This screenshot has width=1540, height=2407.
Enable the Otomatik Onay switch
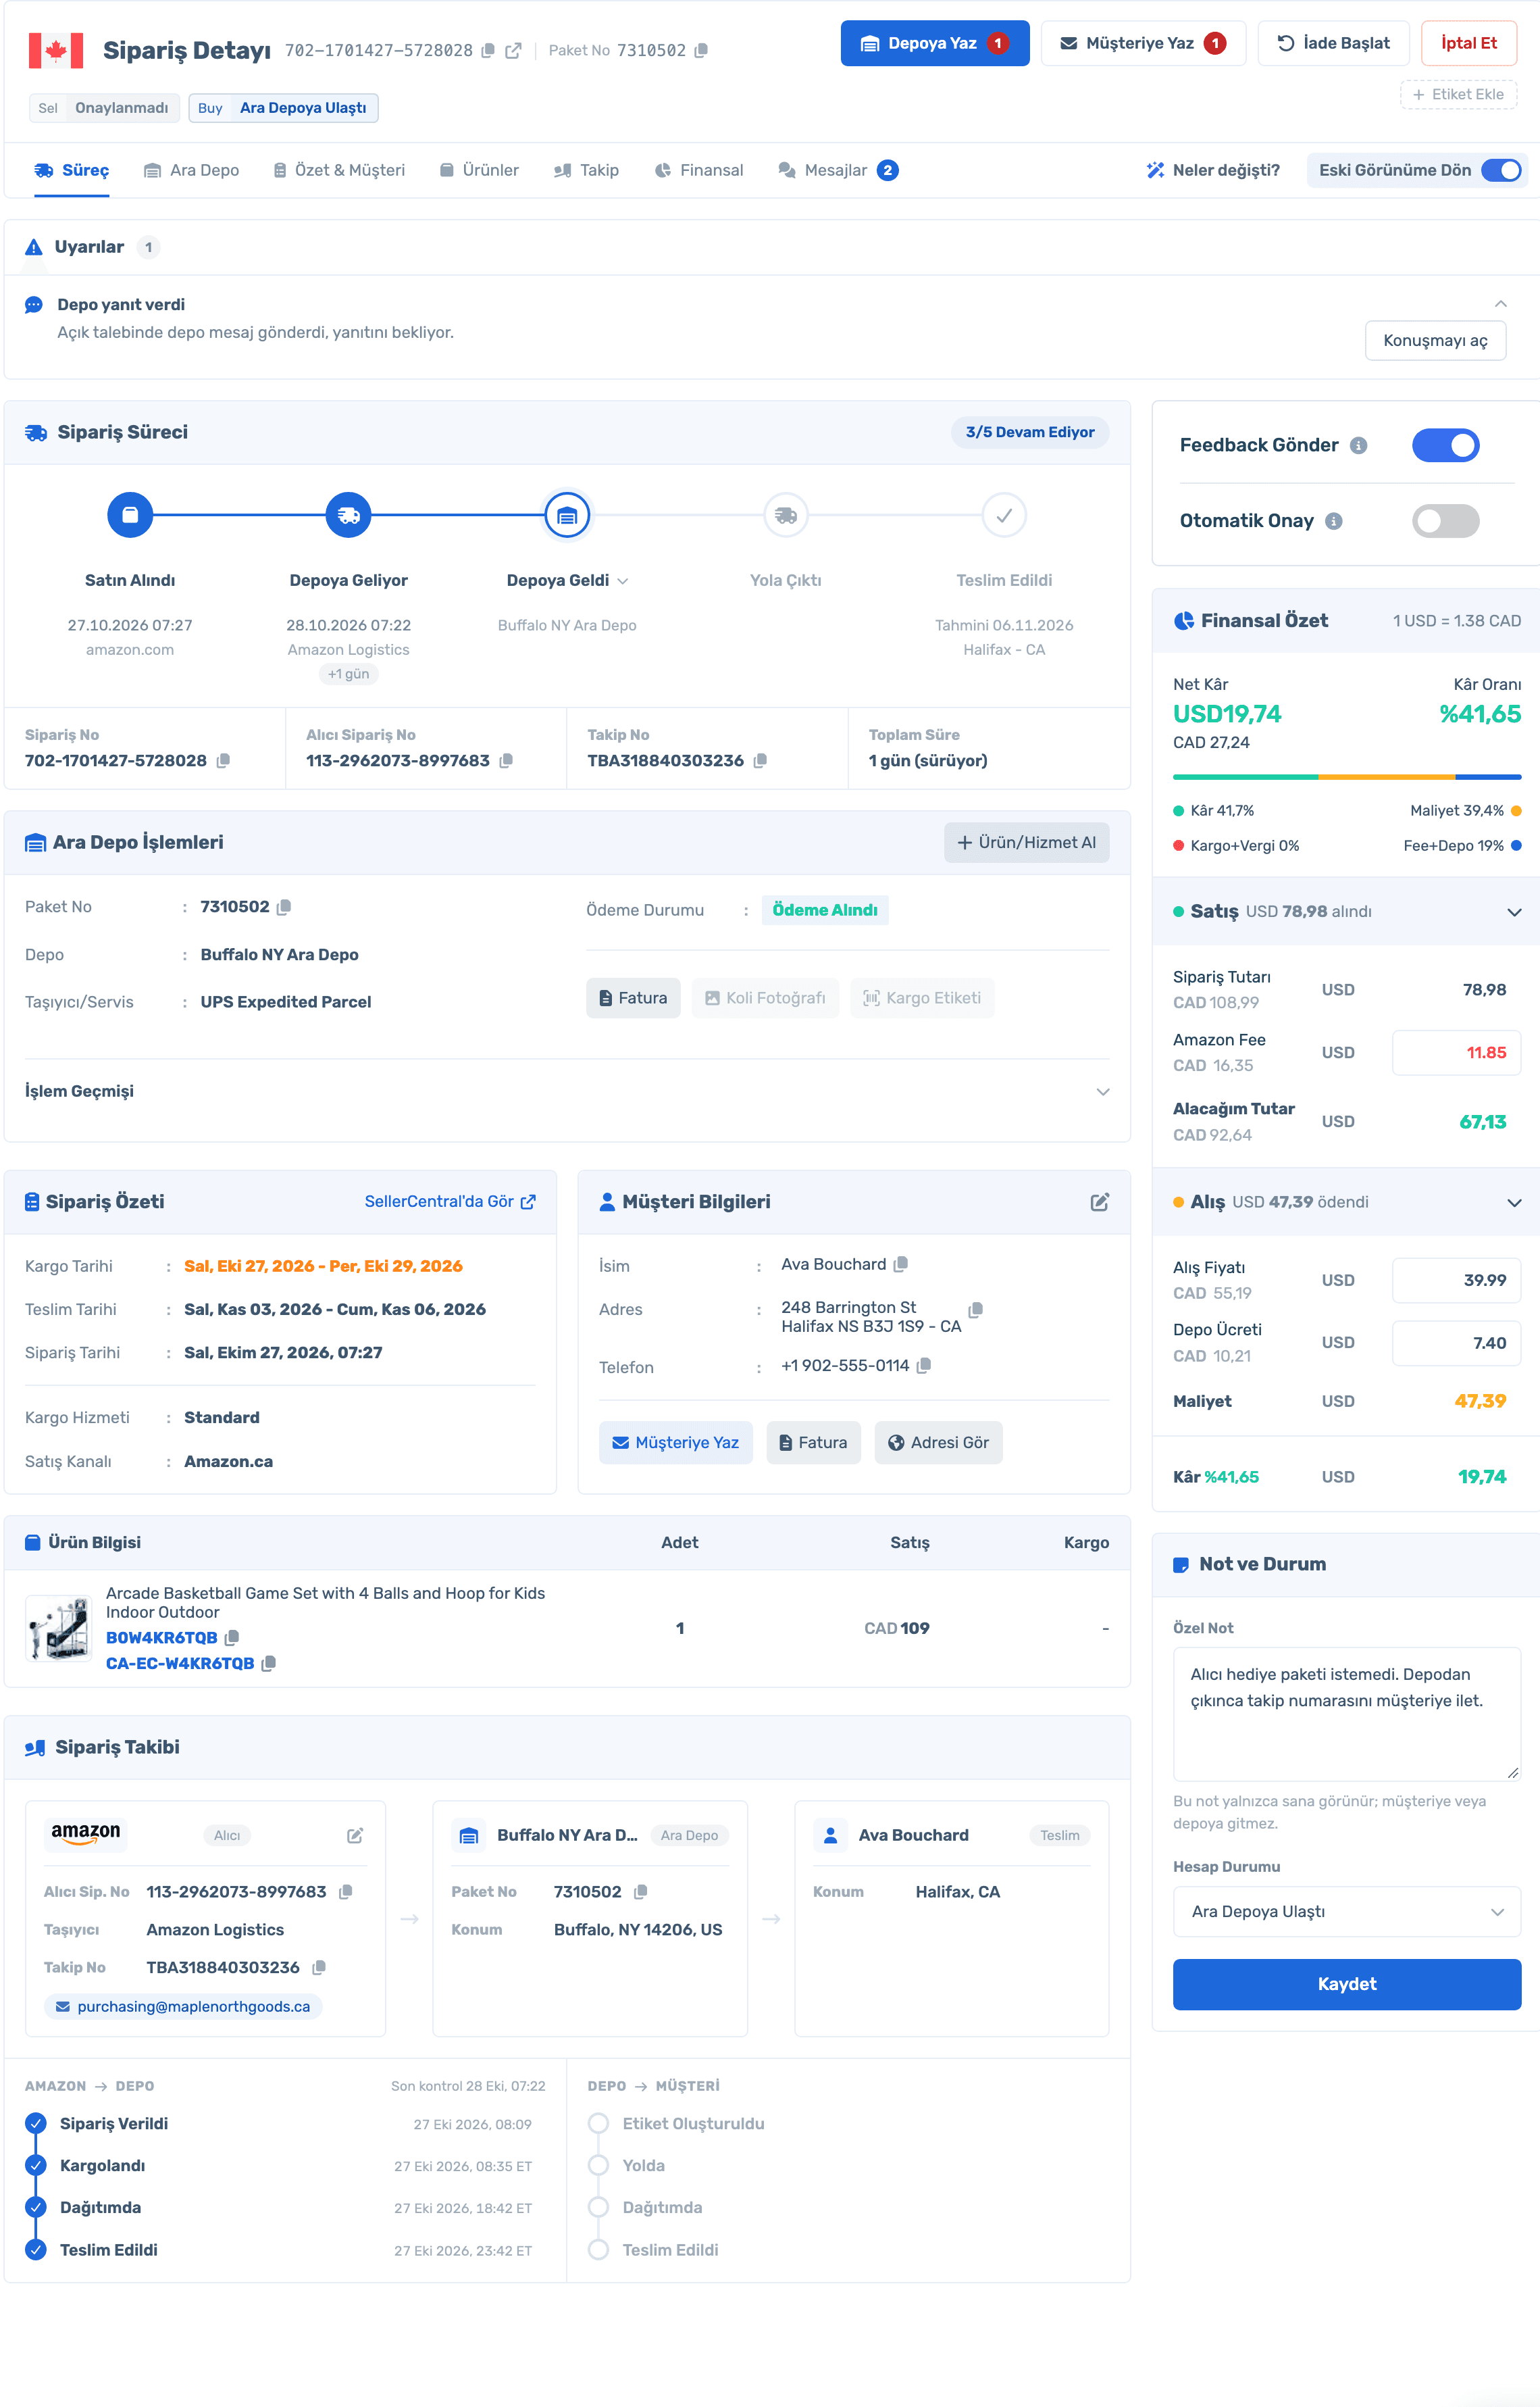pos(1445,521)
